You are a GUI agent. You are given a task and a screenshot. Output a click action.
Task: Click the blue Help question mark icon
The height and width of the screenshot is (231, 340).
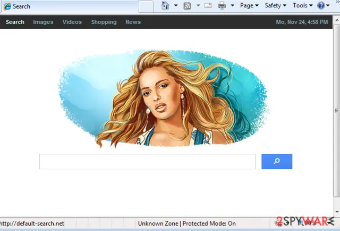coord(321,5)
